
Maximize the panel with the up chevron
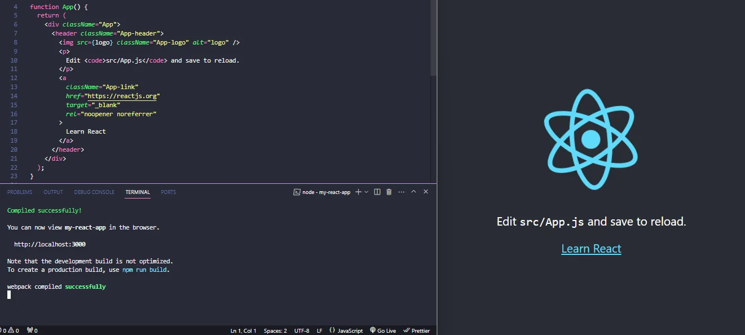click(413, 192)
